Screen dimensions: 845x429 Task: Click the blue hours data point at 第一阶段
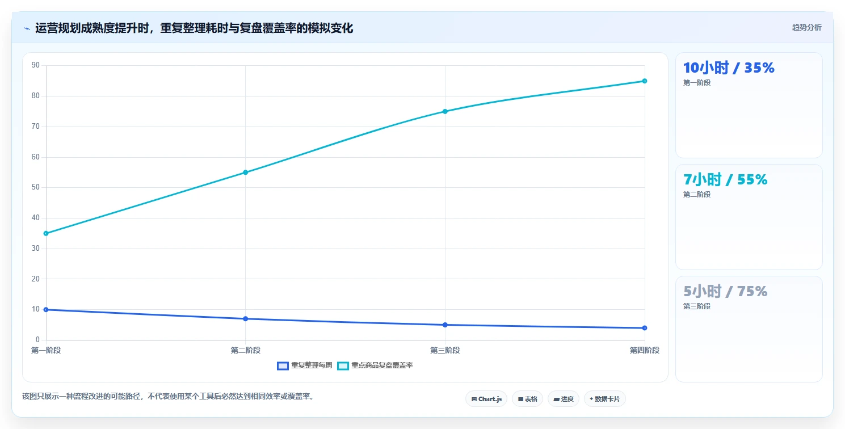[46, 310]
